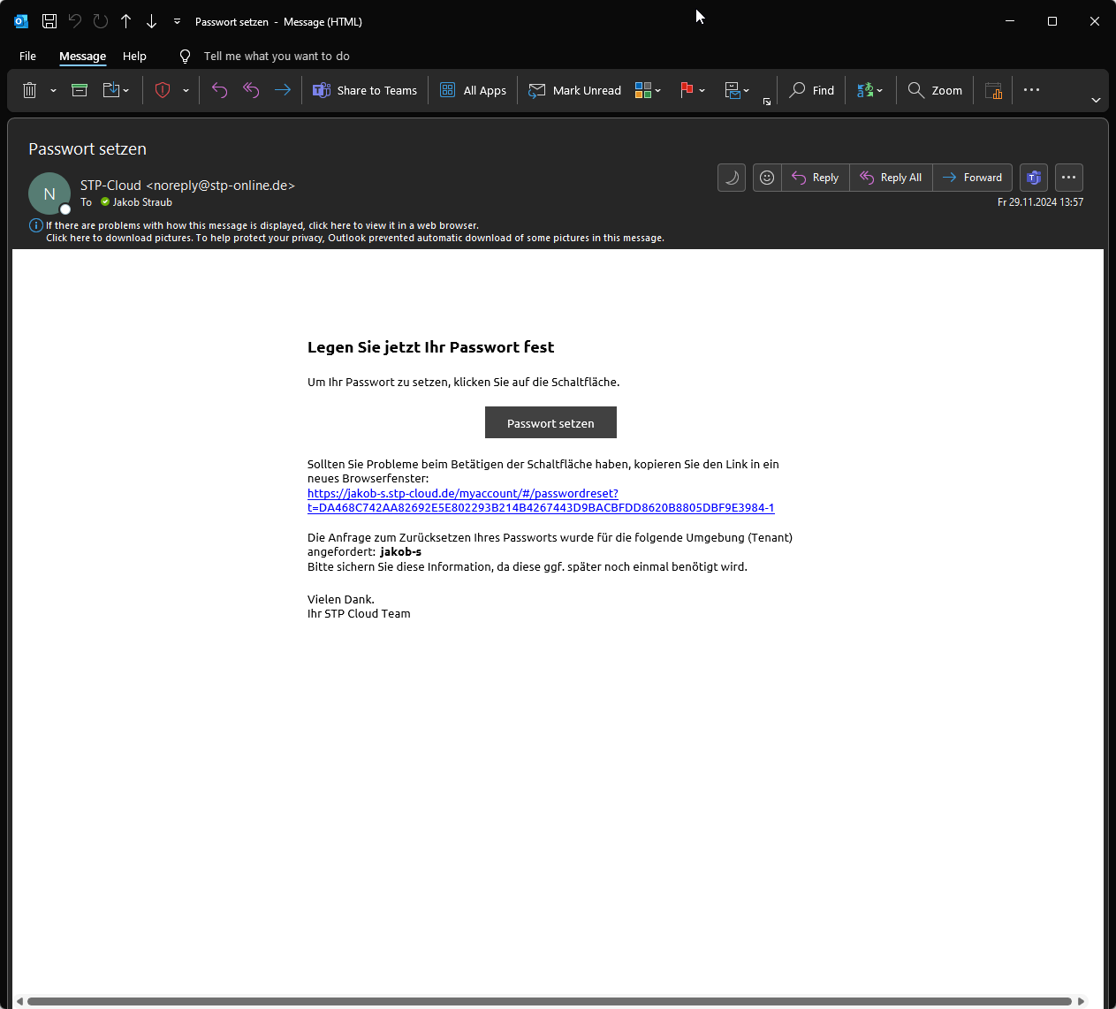Click the Passwort setzen subject line

pyautogui.click(x=87, y=149)
